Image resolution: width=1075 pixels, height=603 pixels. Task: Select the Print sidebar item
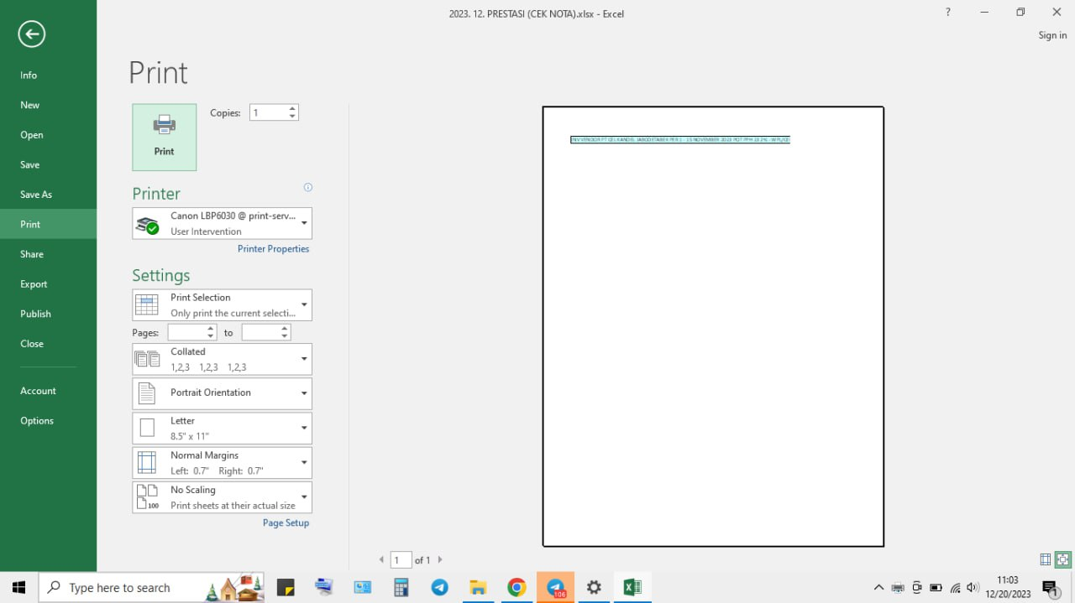48,224
